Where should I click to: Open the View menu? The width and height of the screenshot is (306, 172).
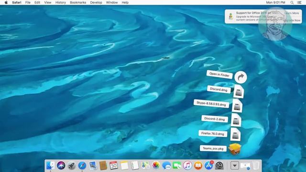(x=48, y=2)
